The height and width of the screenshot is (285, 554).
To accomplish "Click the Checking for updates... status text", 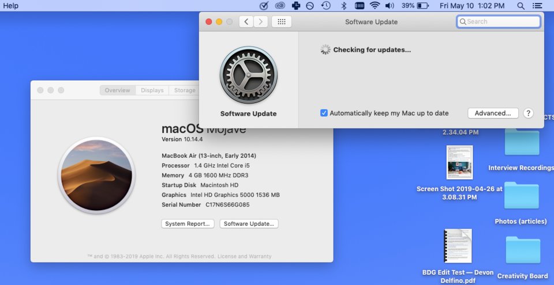I will click(x=372, y=50).
